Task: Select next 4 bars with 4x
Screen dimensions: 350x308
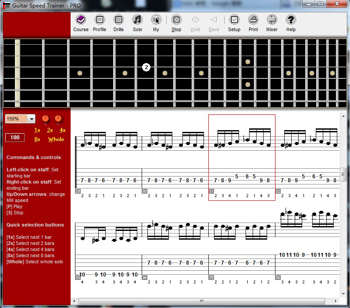Action: point(62,130)
